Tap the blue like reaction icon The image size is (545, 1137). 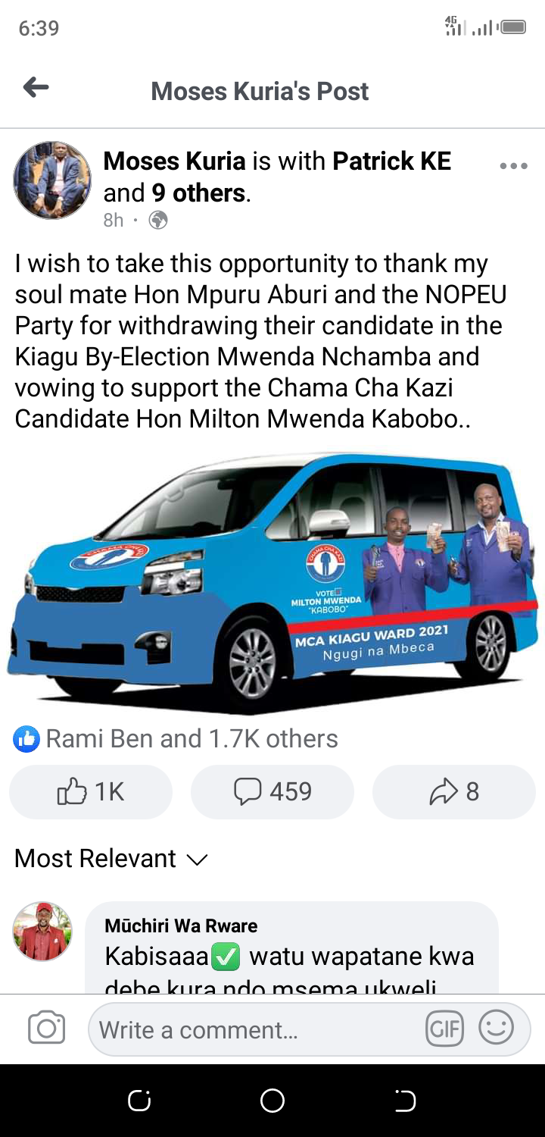point(26,739)
